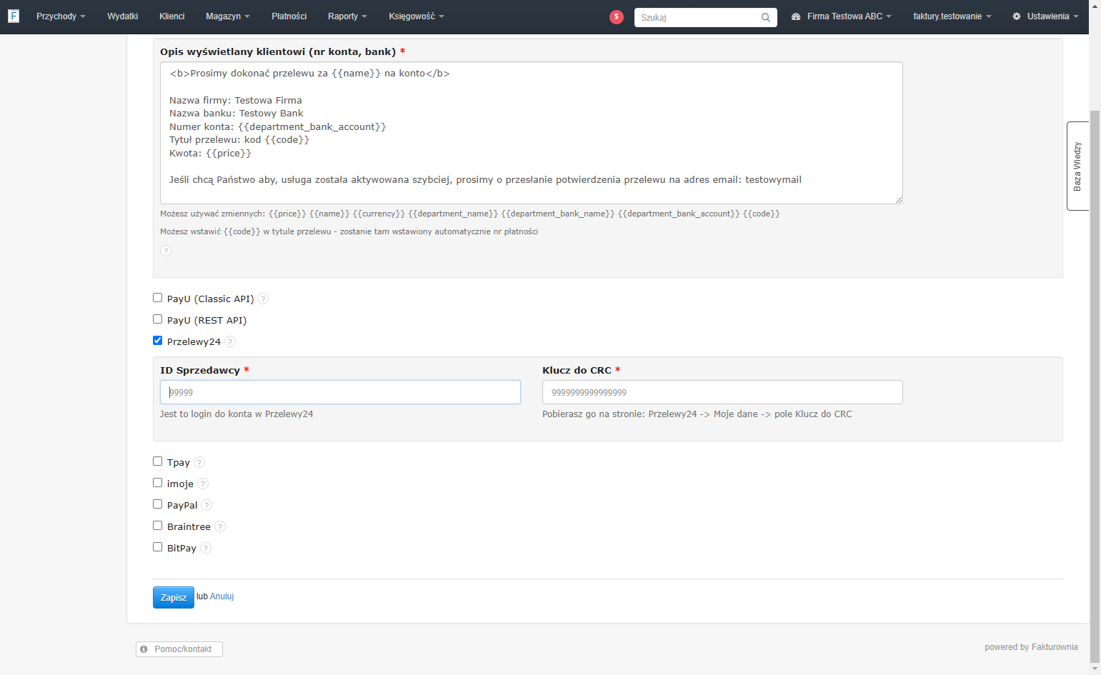
Task: Open the Fakturownia home logo icon
Action: pos(14,16)
